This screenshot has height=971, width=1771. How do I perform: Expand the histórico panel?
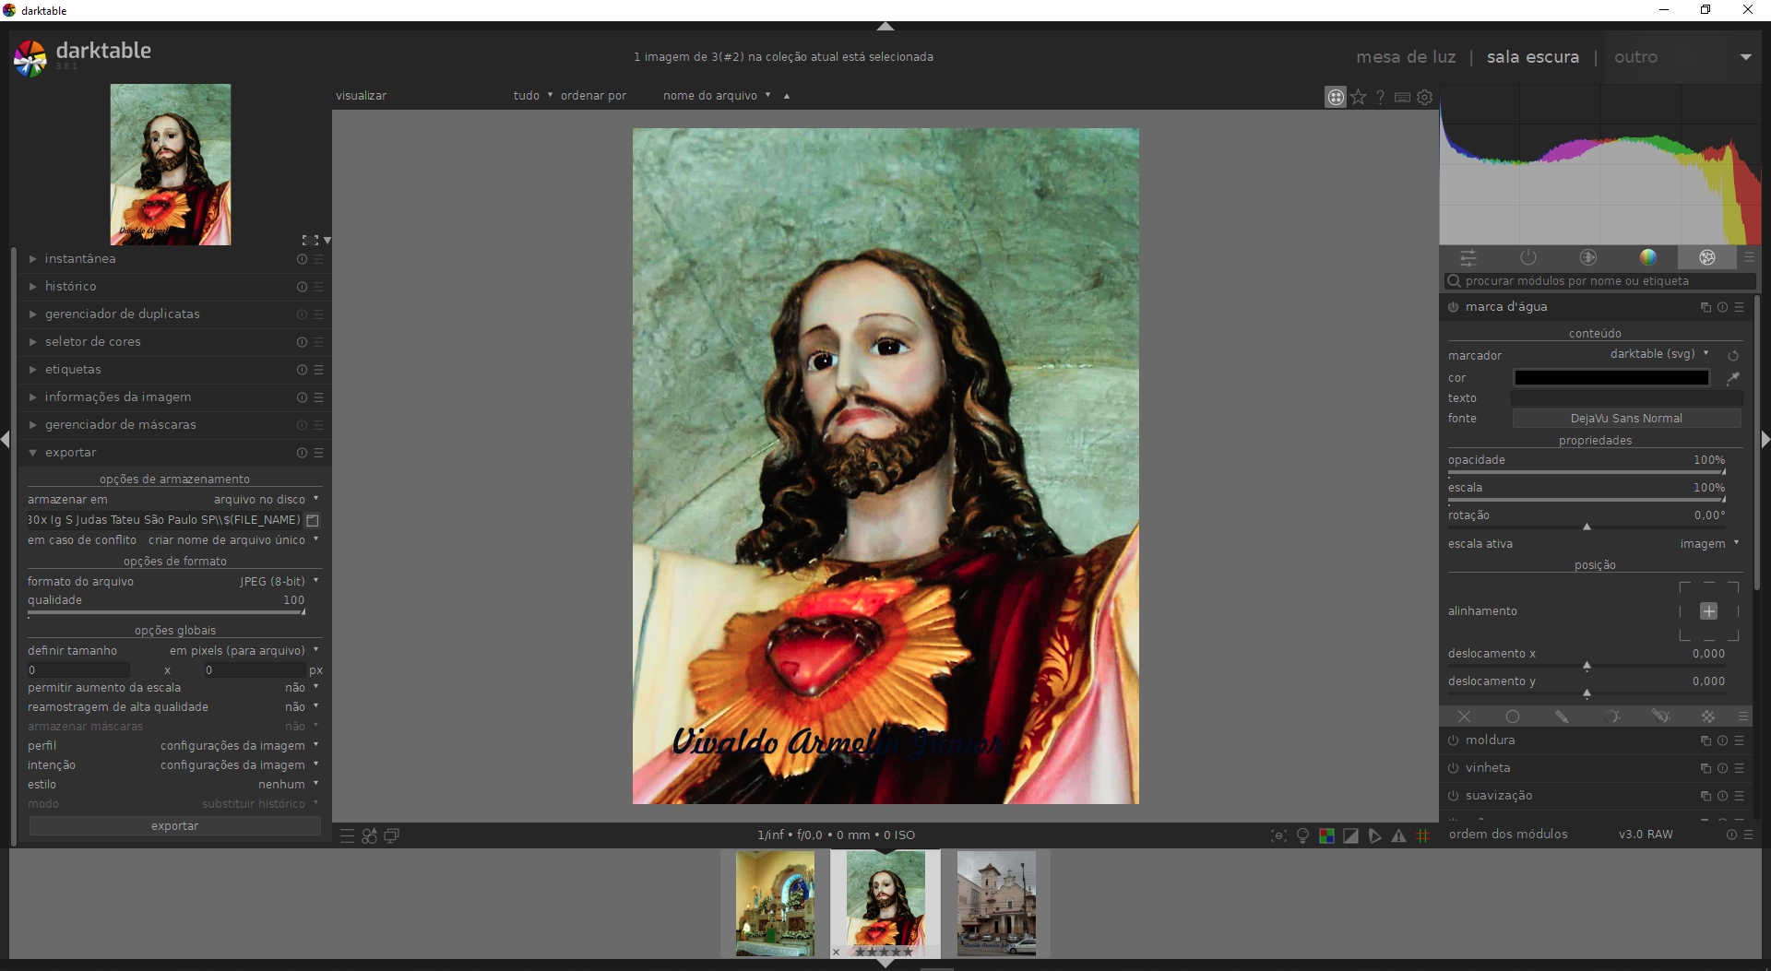(x=70, y=287)
